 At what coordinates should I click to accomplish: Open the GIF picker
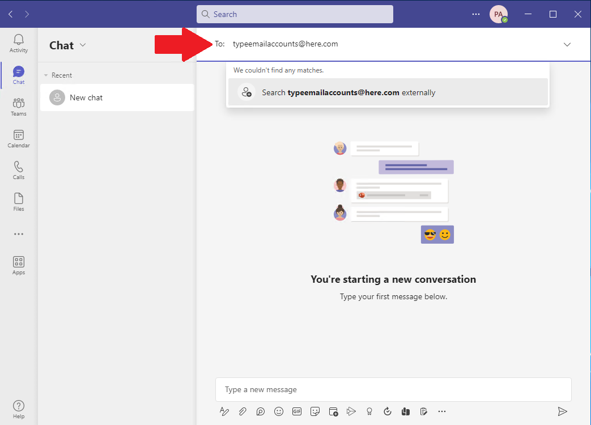(x=297, y=411)
